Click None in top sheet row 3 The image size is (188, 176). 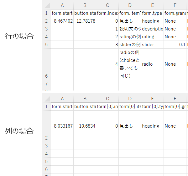pos(175,29)
